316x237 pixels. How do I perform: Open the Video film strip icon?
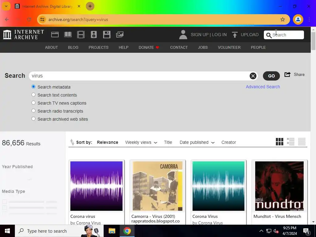pyautogui.click(x=81, y=35)
